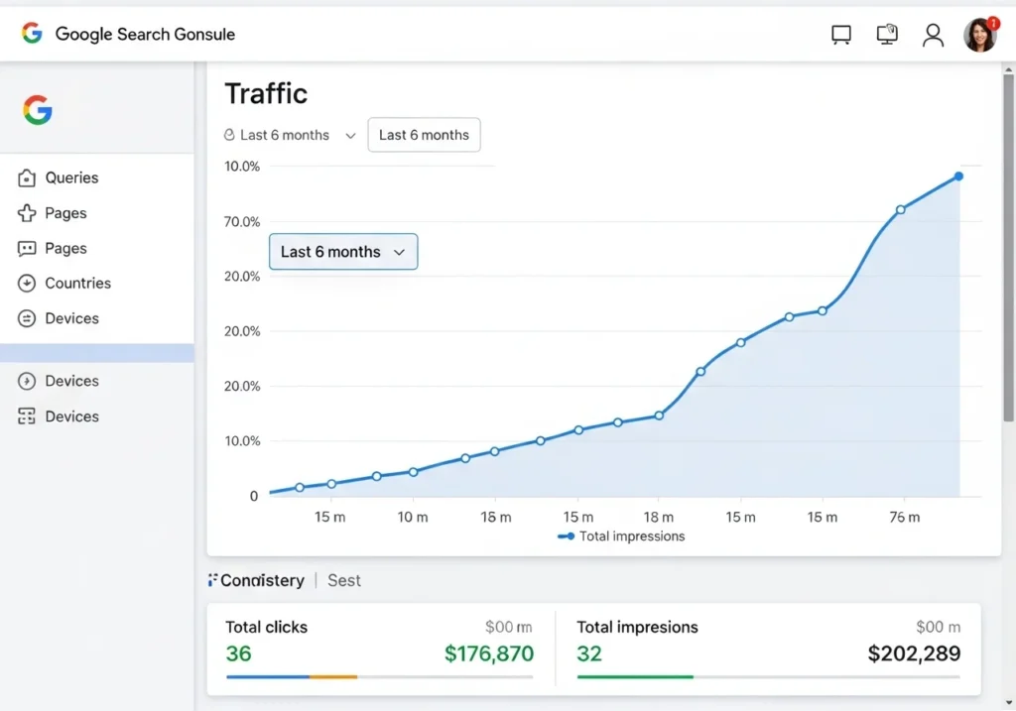This screenshot has width=1016, height=711.
Task: Select the Devices item with grid icon
Action: (71, 416)
